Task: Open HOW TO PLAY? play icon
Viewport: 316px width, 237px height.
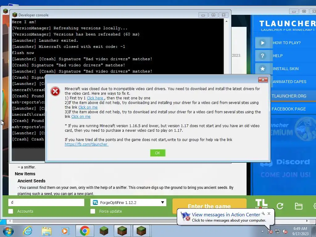Action: coord(263,43)
